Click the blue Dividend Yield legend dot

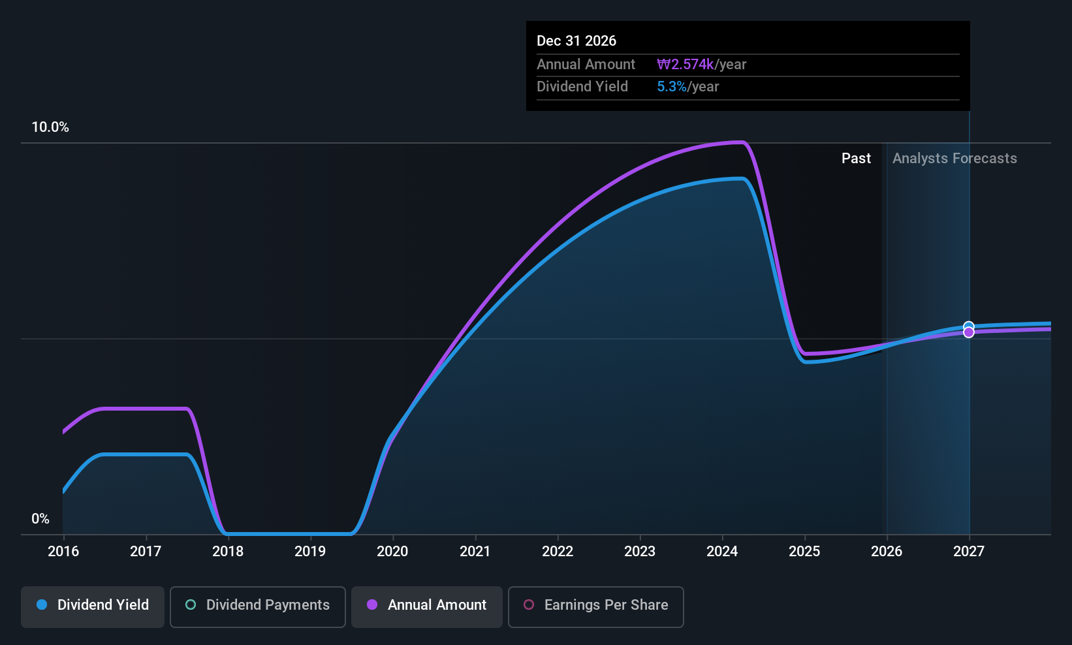[x=42, y=605]
